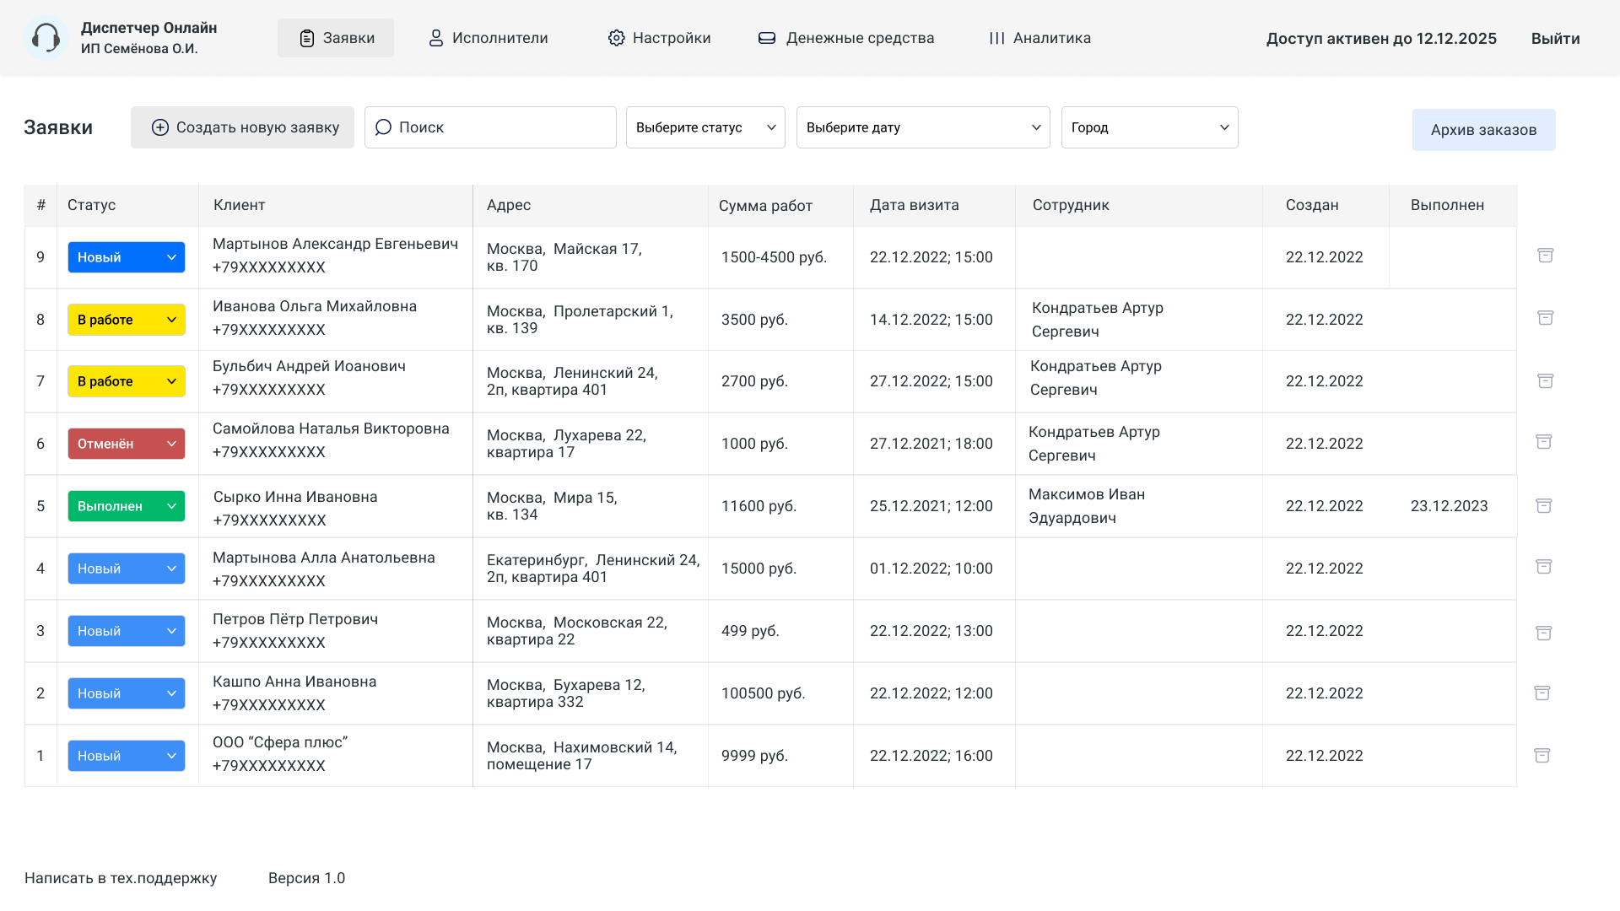Click archive icon for Иванова Ольга Михайловна
Image resolution: width=1620 pixels, height=911 pixels.
[x=1545, y=318]
